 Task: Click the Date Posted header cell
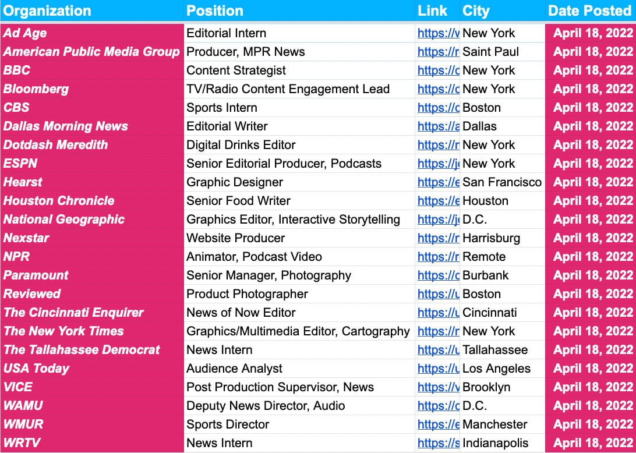[590, 10]
